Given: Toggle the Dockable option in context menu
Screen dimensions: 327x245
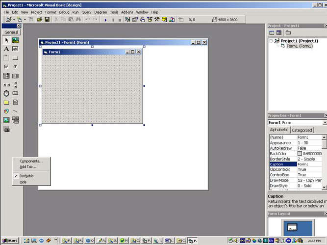Looking at the screenshot, I should tap(27, 176).
